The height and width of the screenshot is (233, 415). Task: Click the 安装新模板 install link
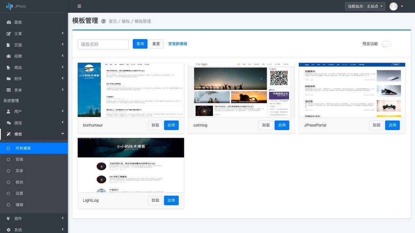178,43
